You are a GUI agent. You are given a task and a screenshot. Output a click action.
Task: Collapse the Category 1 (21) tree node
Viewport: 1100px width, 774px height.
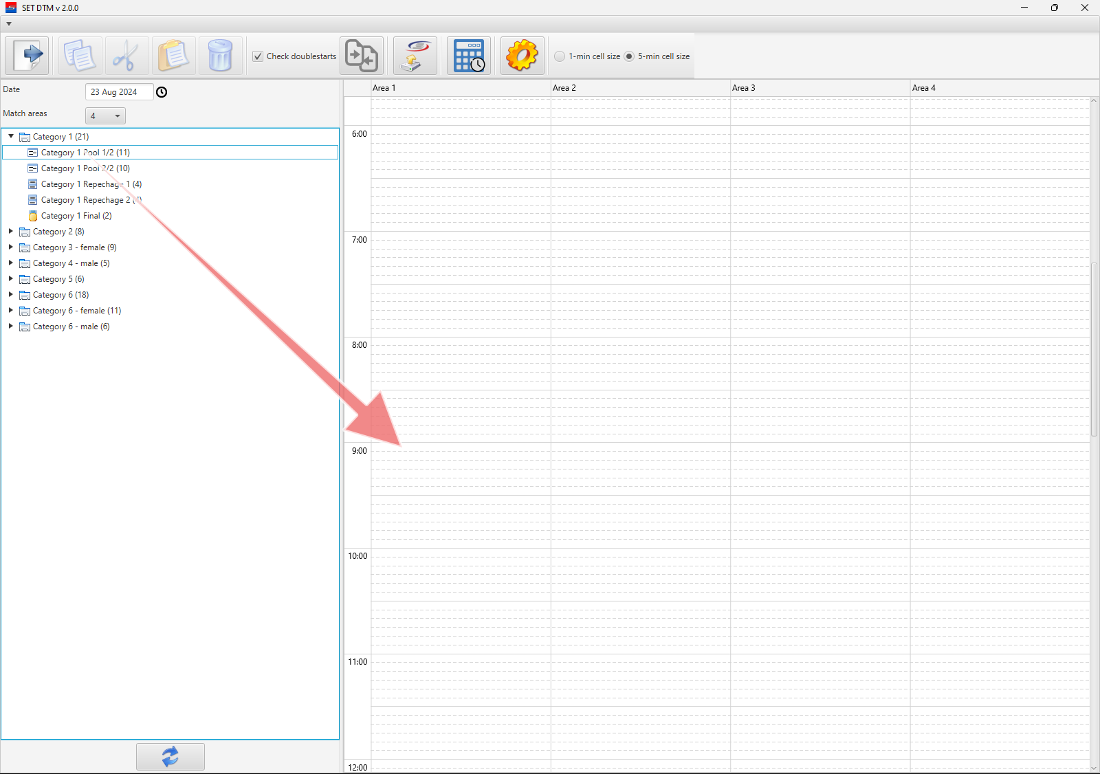click(x=11, y=136)
